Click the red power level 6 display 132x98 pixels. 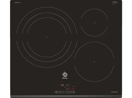(69, 85)
